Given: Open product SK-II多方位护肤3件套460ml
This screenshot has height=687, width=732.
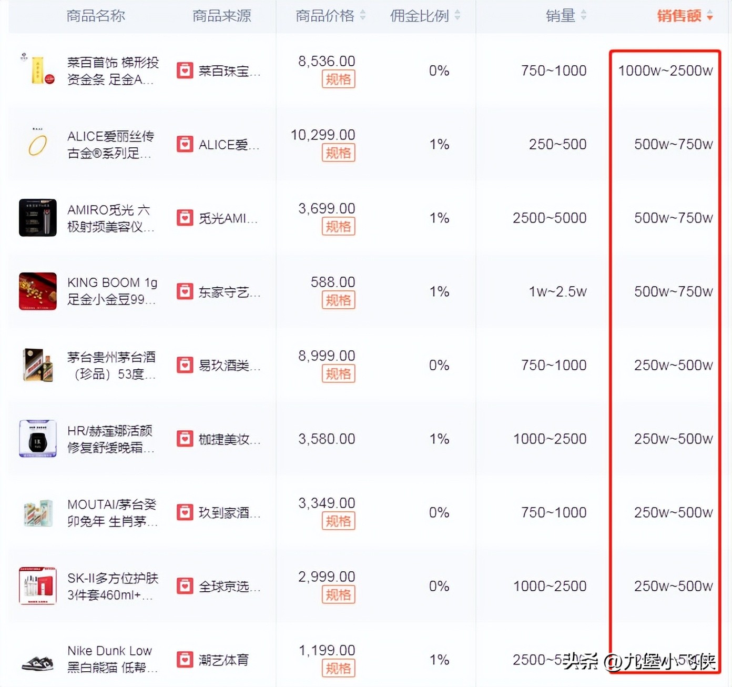Looking at the screenshot, I should pyautogui.click(x=113, y=587).
